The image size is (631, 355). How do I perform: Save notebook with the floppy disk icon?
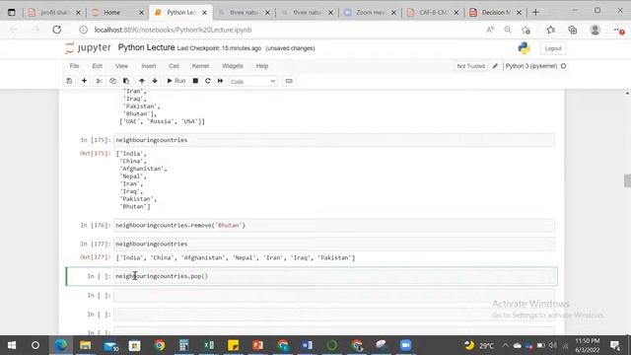pos(69,81)
